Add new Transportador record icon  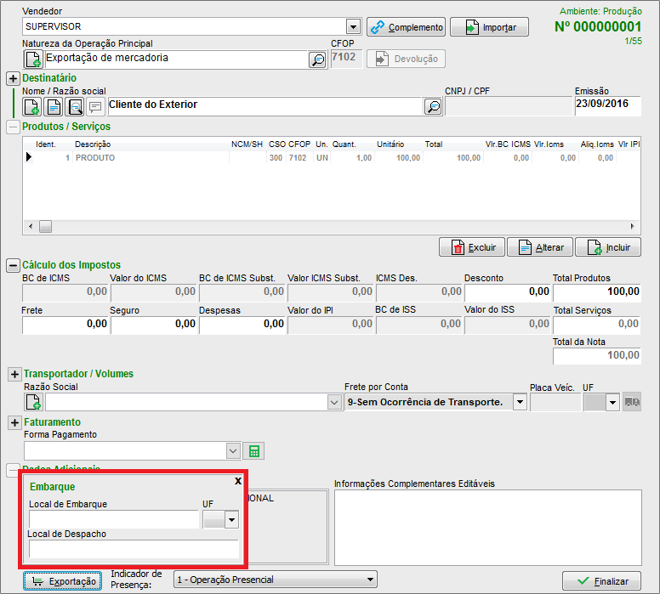click(33, 402)
